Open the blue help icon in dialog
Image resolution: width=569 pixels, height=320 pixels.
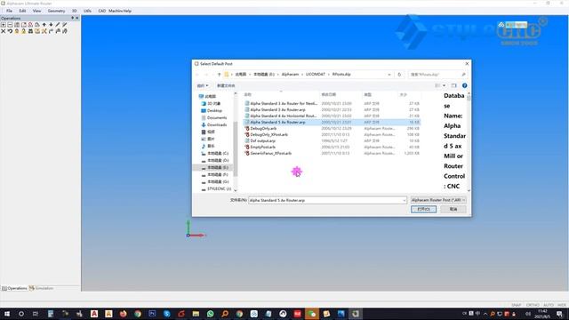[x=464, y=85]
